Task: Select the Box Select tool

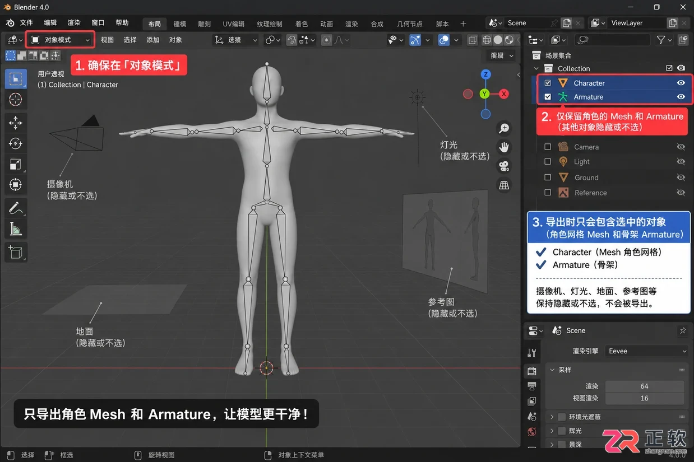Action: point(16,79)
